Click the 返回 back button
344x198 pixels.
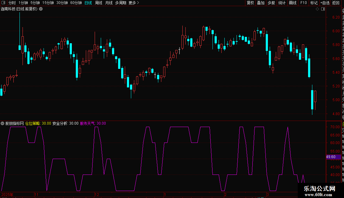(x=336, y=3)
